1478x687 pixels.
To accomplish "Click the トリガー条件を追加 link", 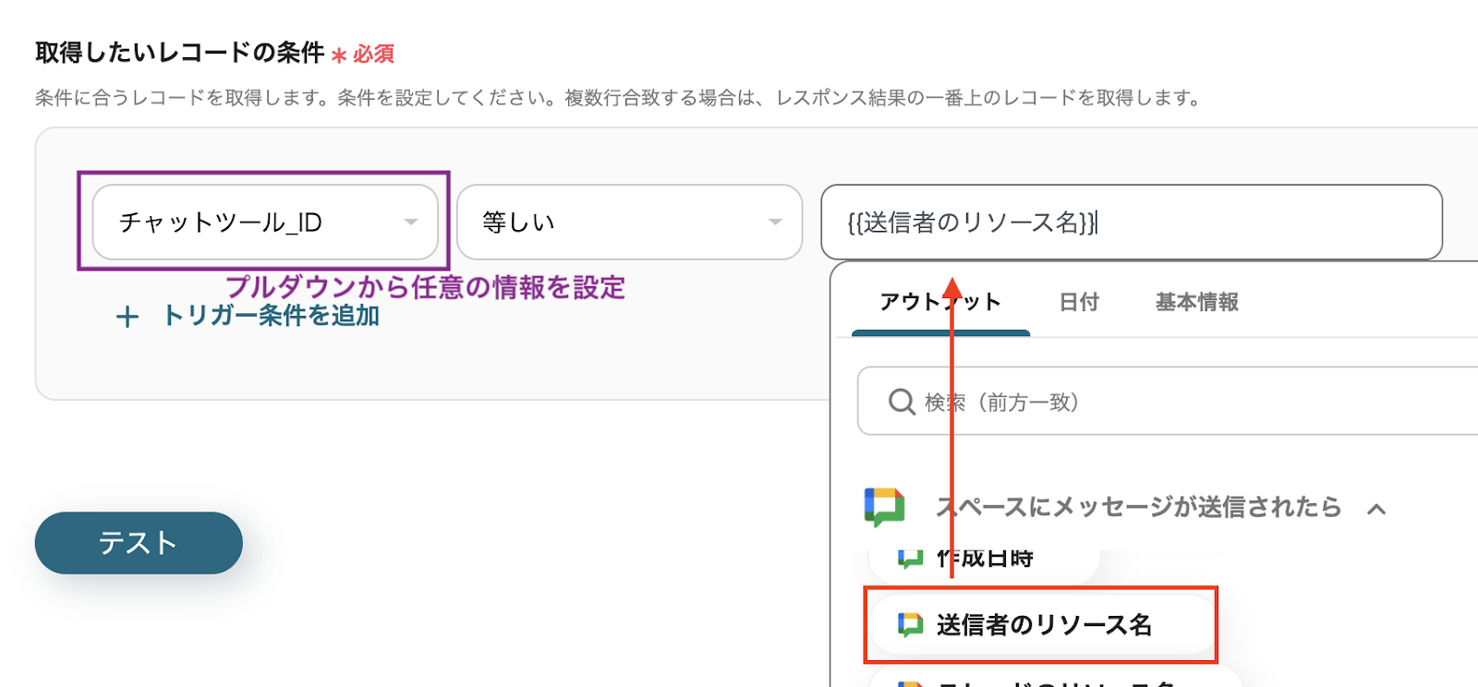I will click(x=271, y=316).
